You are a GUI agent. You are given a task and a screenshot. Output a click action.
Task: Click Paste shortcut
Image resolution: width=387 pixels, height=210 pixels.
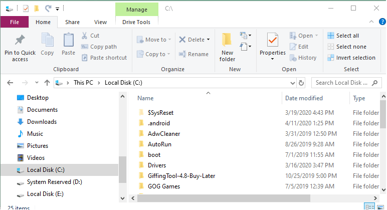pyautogui.click(x=104, y=58)
